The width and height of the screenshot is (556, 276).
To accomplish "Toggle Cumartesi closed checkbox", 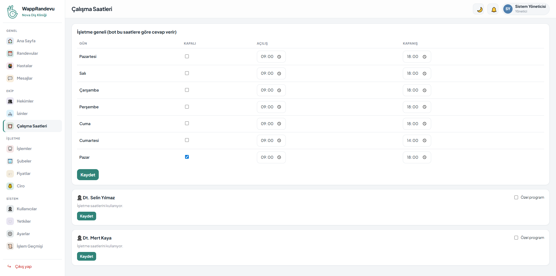I will coord(187,140).
